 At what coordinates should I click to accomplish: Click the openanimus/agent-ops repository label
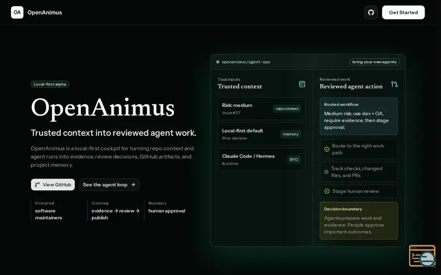[246, 62]
